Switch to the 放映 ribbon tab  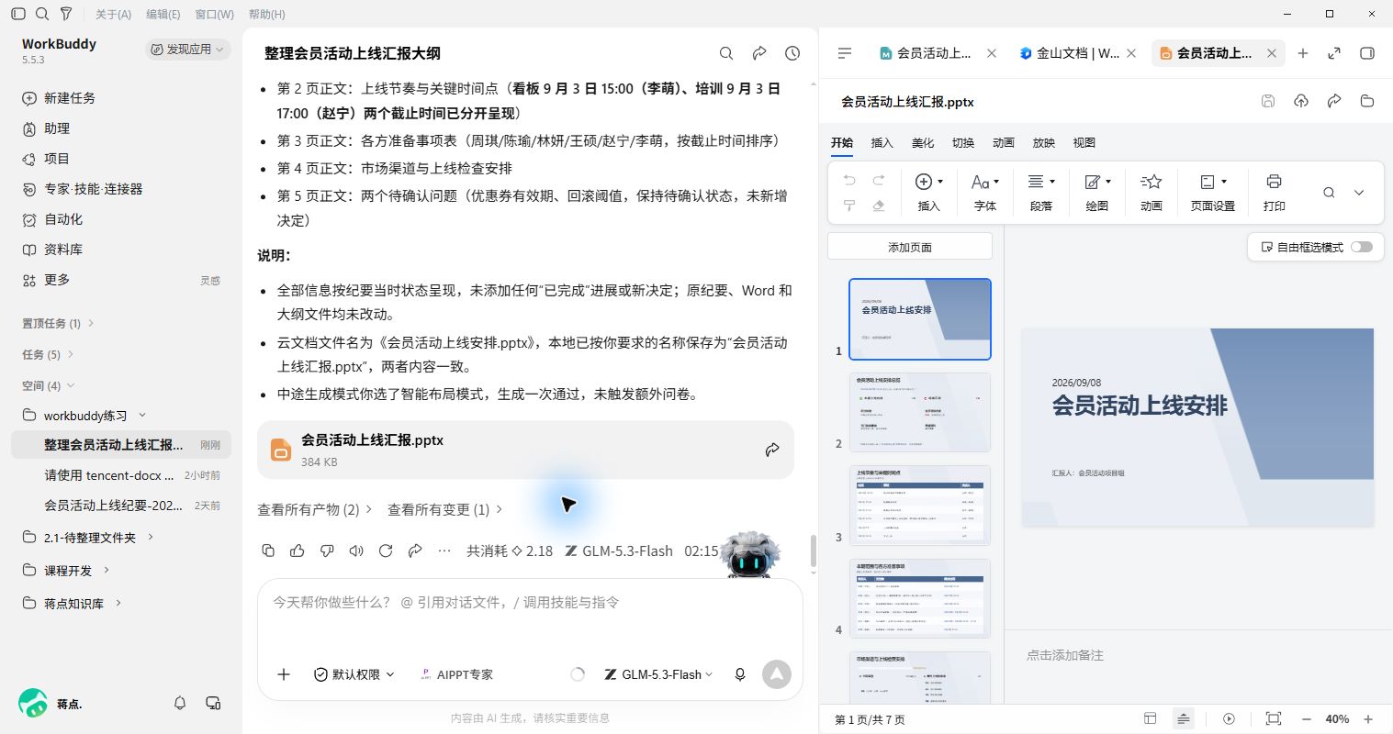click(x=1044, y=142)
